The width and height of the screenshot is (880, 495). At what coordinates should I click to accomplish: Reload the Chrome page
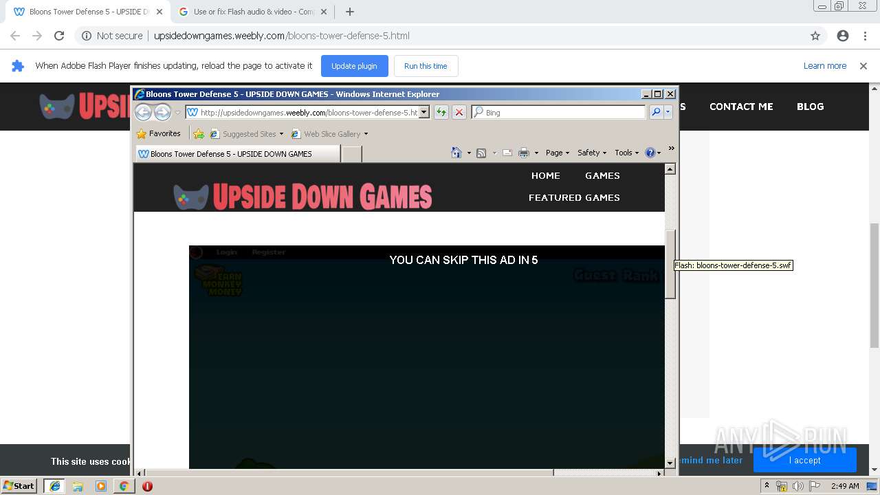click(59, 36)
